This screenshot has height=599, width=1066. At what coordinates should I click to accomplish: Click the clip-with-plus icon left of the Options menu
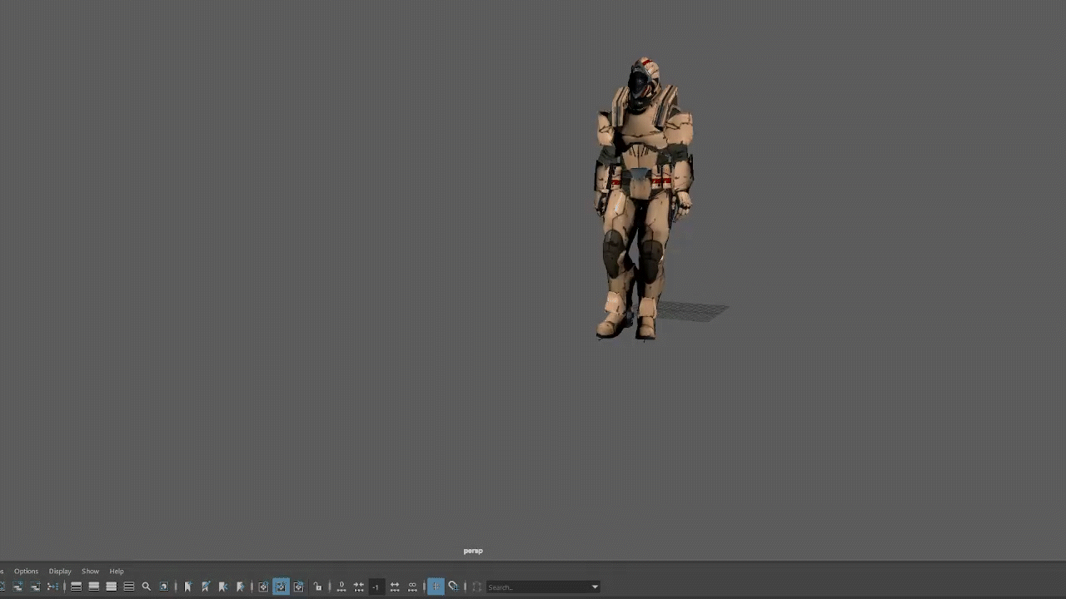pyautogui.click(x=17, y=587)
